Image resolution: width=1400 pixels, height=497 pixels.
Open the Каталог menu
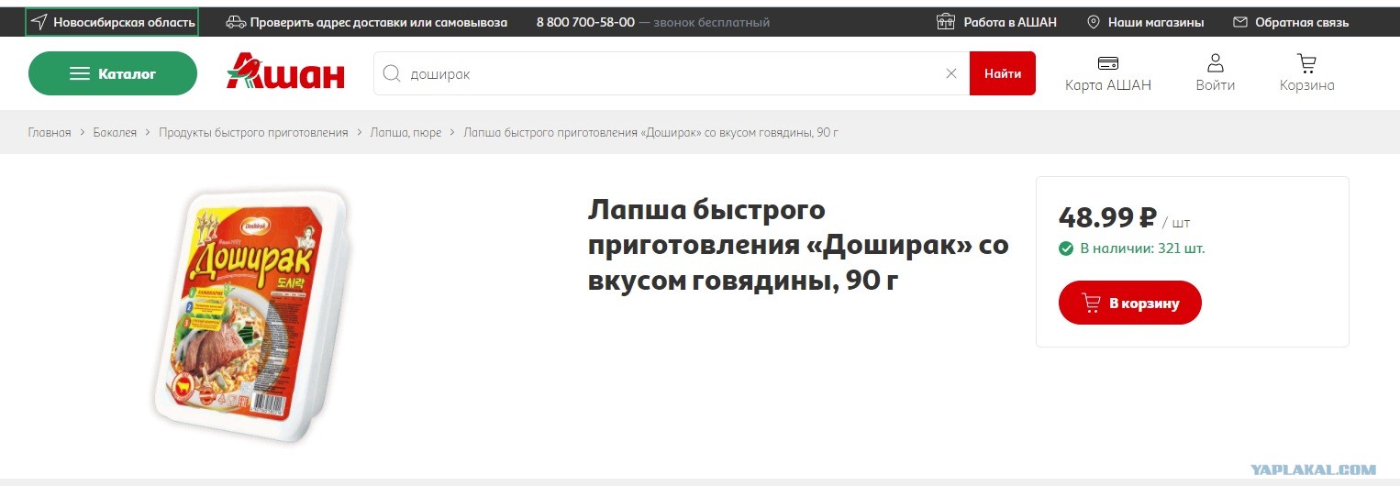pyautogui.click(x=113, y=73)
